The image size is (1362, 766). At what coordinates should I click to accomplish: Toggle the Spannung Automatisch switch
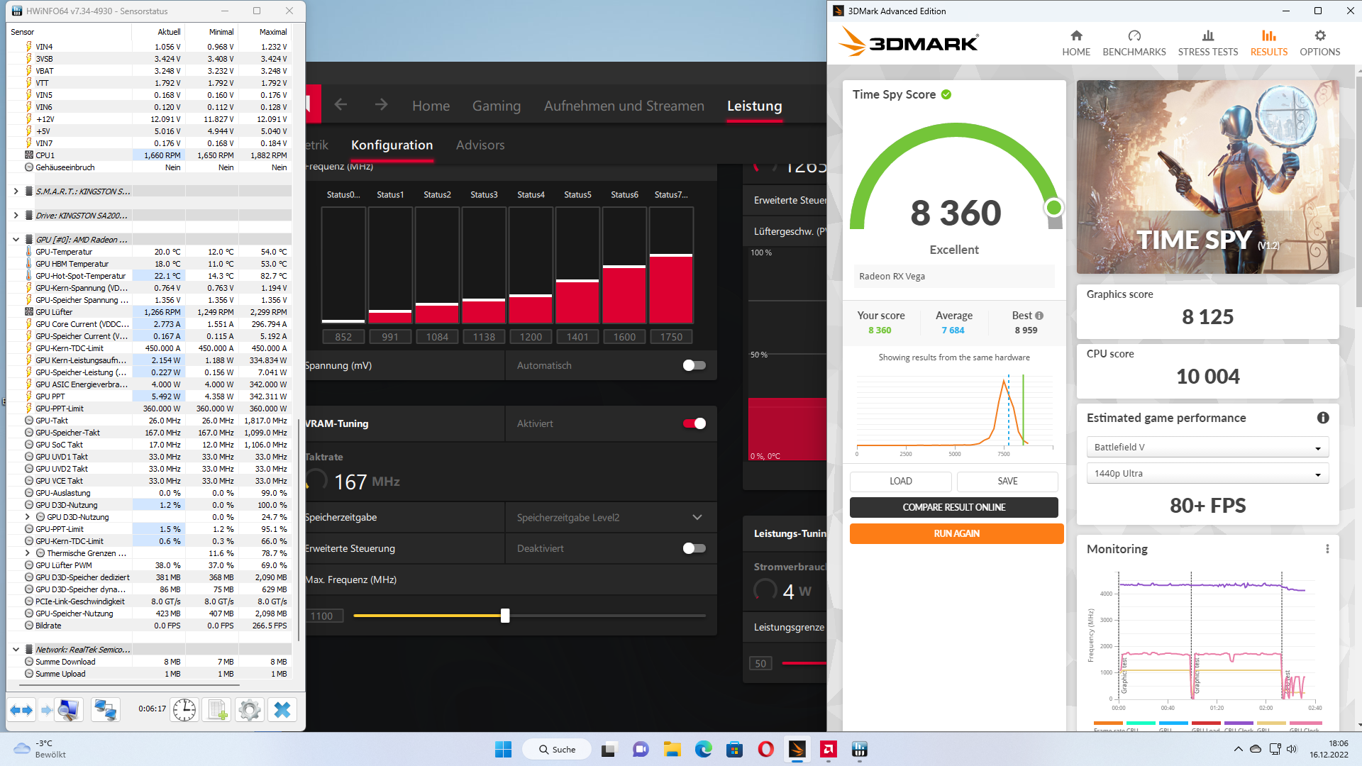click(x=694, y=365)
